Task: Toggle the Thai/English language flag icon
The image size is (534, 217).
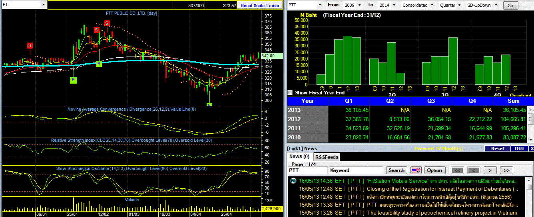Action: (416, 170)
